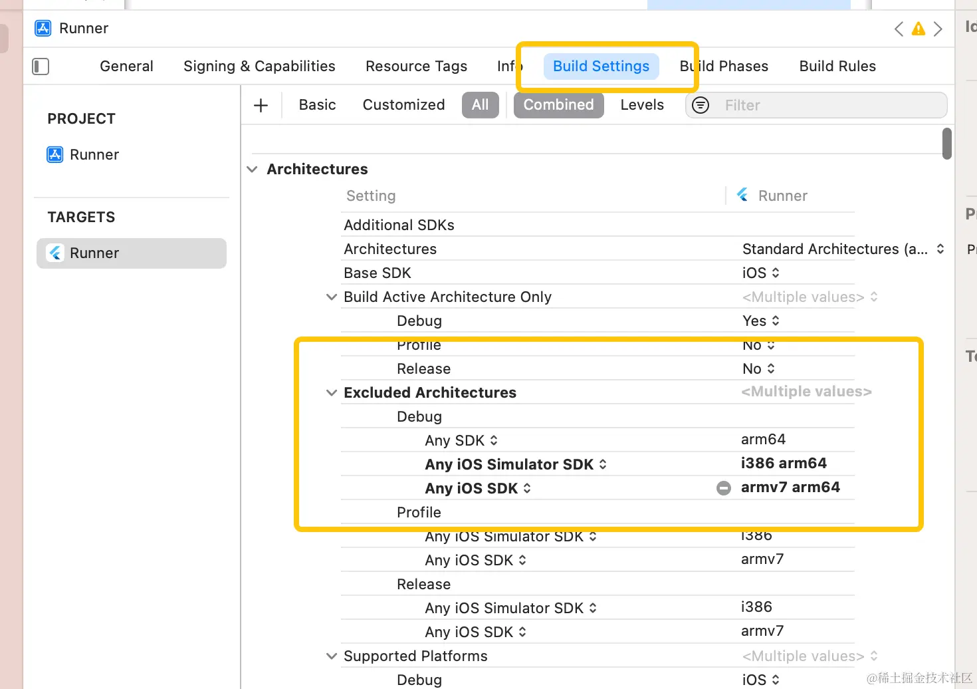Click the Excluded Architectures Multiple values field
This screenshot has width=977, height=689.
[x=806, y=391]
